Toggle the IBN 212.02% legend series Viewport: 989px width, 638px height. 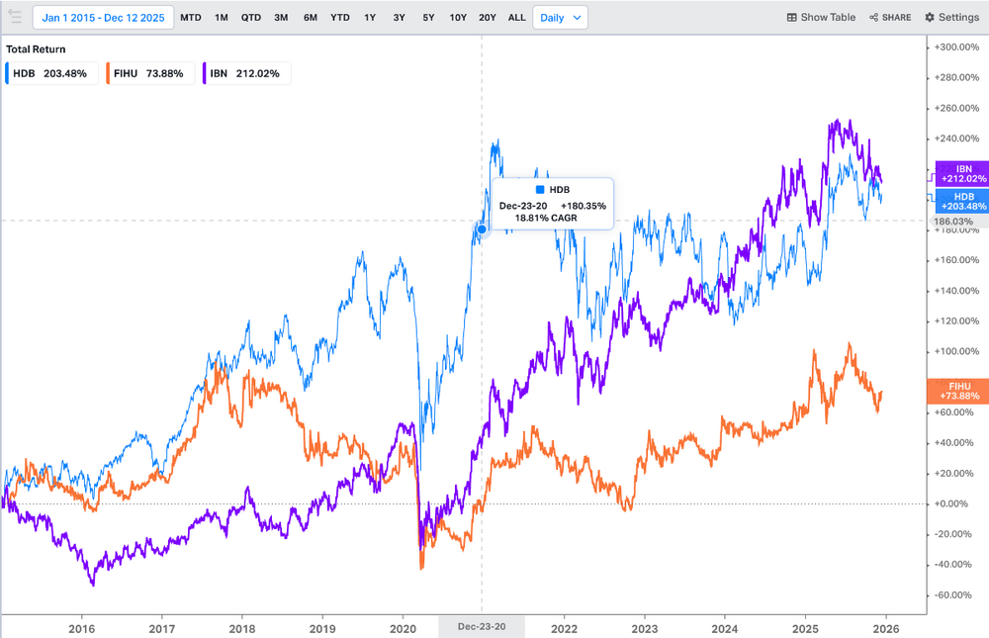[246, 73]
